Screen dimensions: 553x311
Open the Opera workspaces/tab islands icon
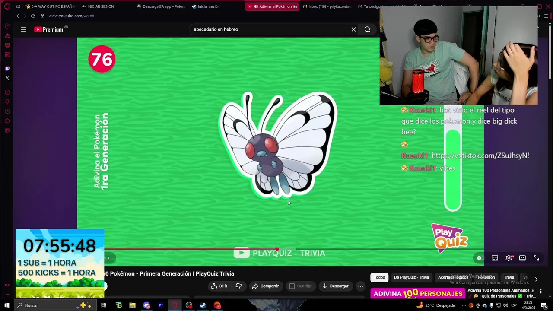(18, 6)
